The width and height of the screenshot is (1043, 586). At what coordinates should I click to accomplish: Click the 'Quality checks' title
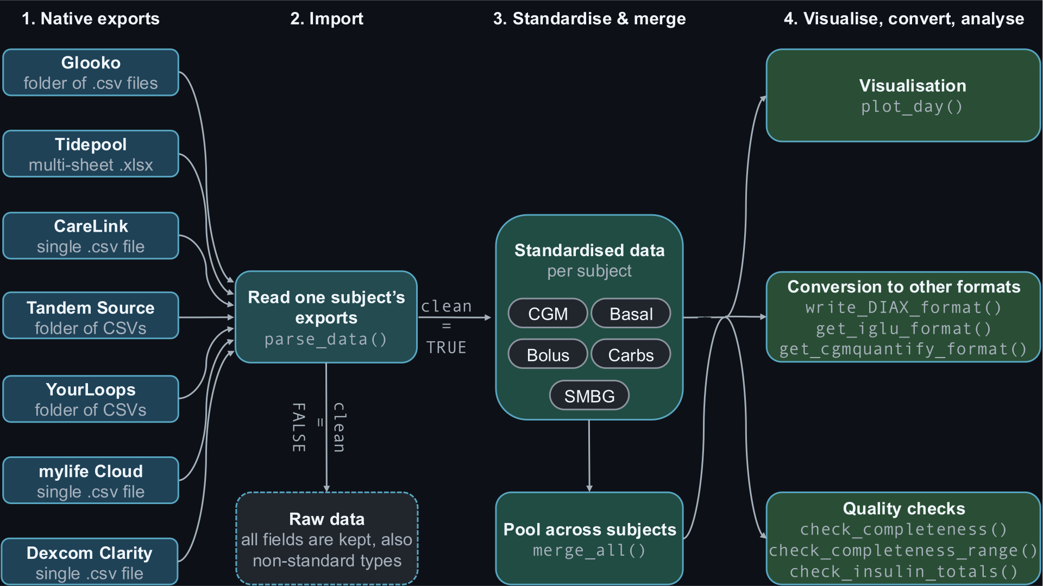pyautogui.click(x=904, y=509)
